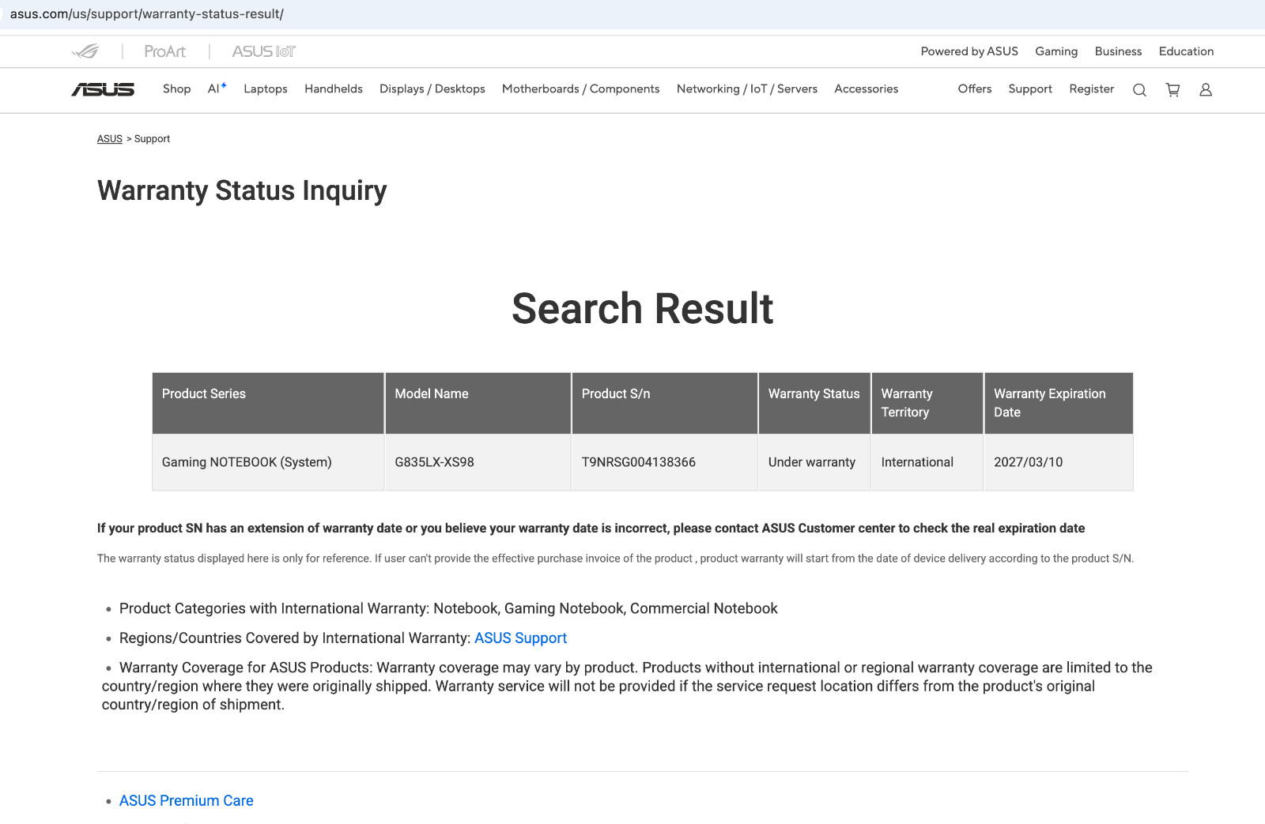Open Gaming in top bar
Screen dimensions: 1265x824
[1056, 51]
